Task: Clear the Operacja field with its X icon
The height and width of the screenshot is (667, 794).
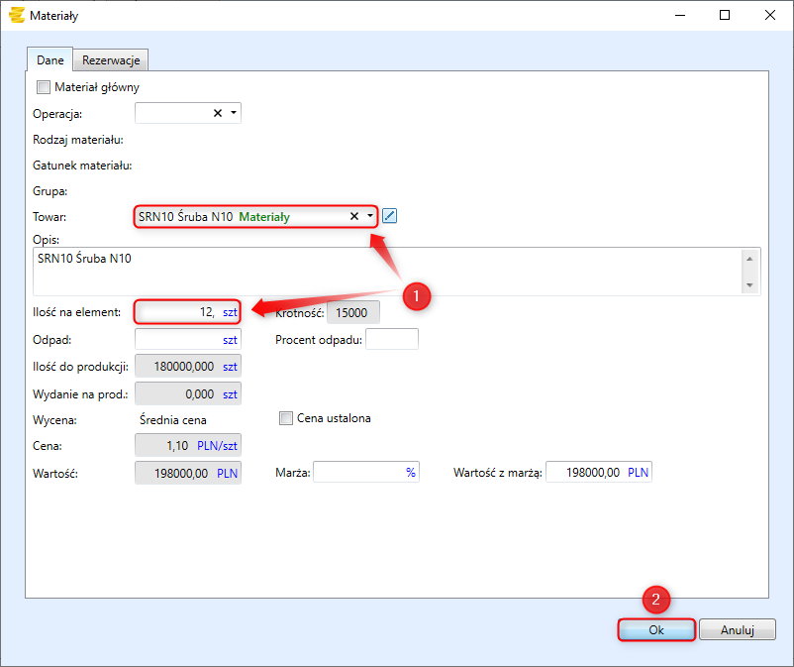Action: pos(218,113)
